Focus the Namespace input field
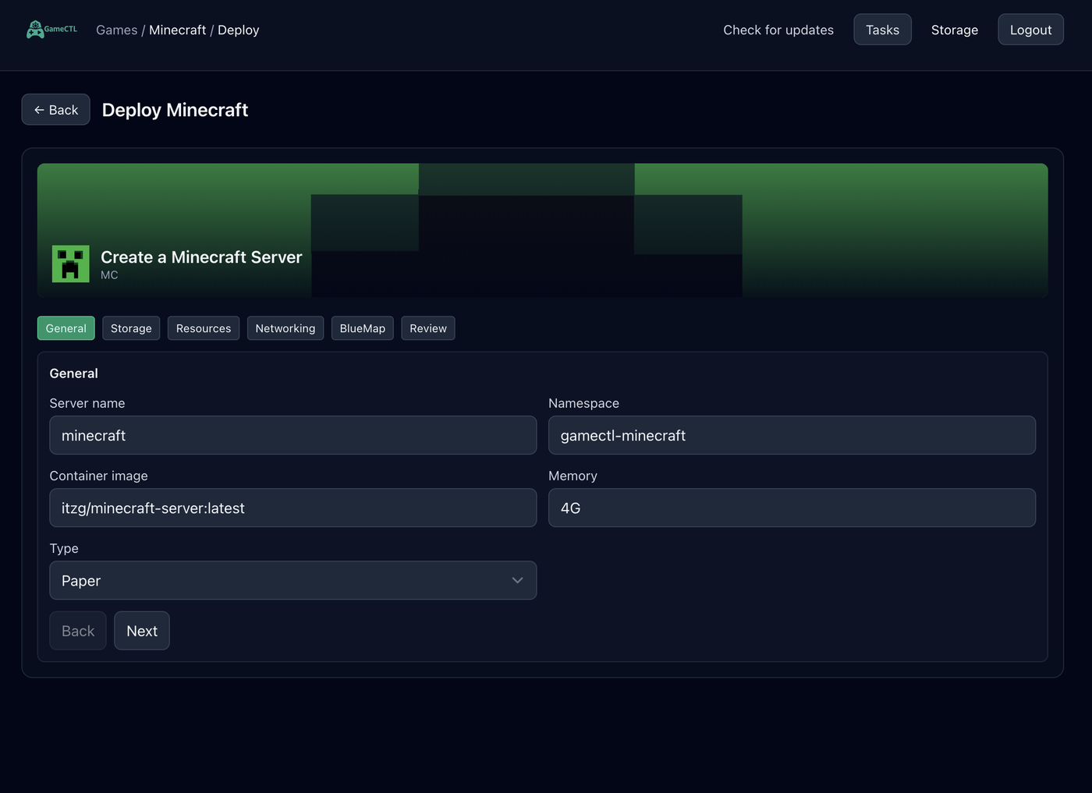This screenshot has width=1092, height=793. tap(792, 435)
